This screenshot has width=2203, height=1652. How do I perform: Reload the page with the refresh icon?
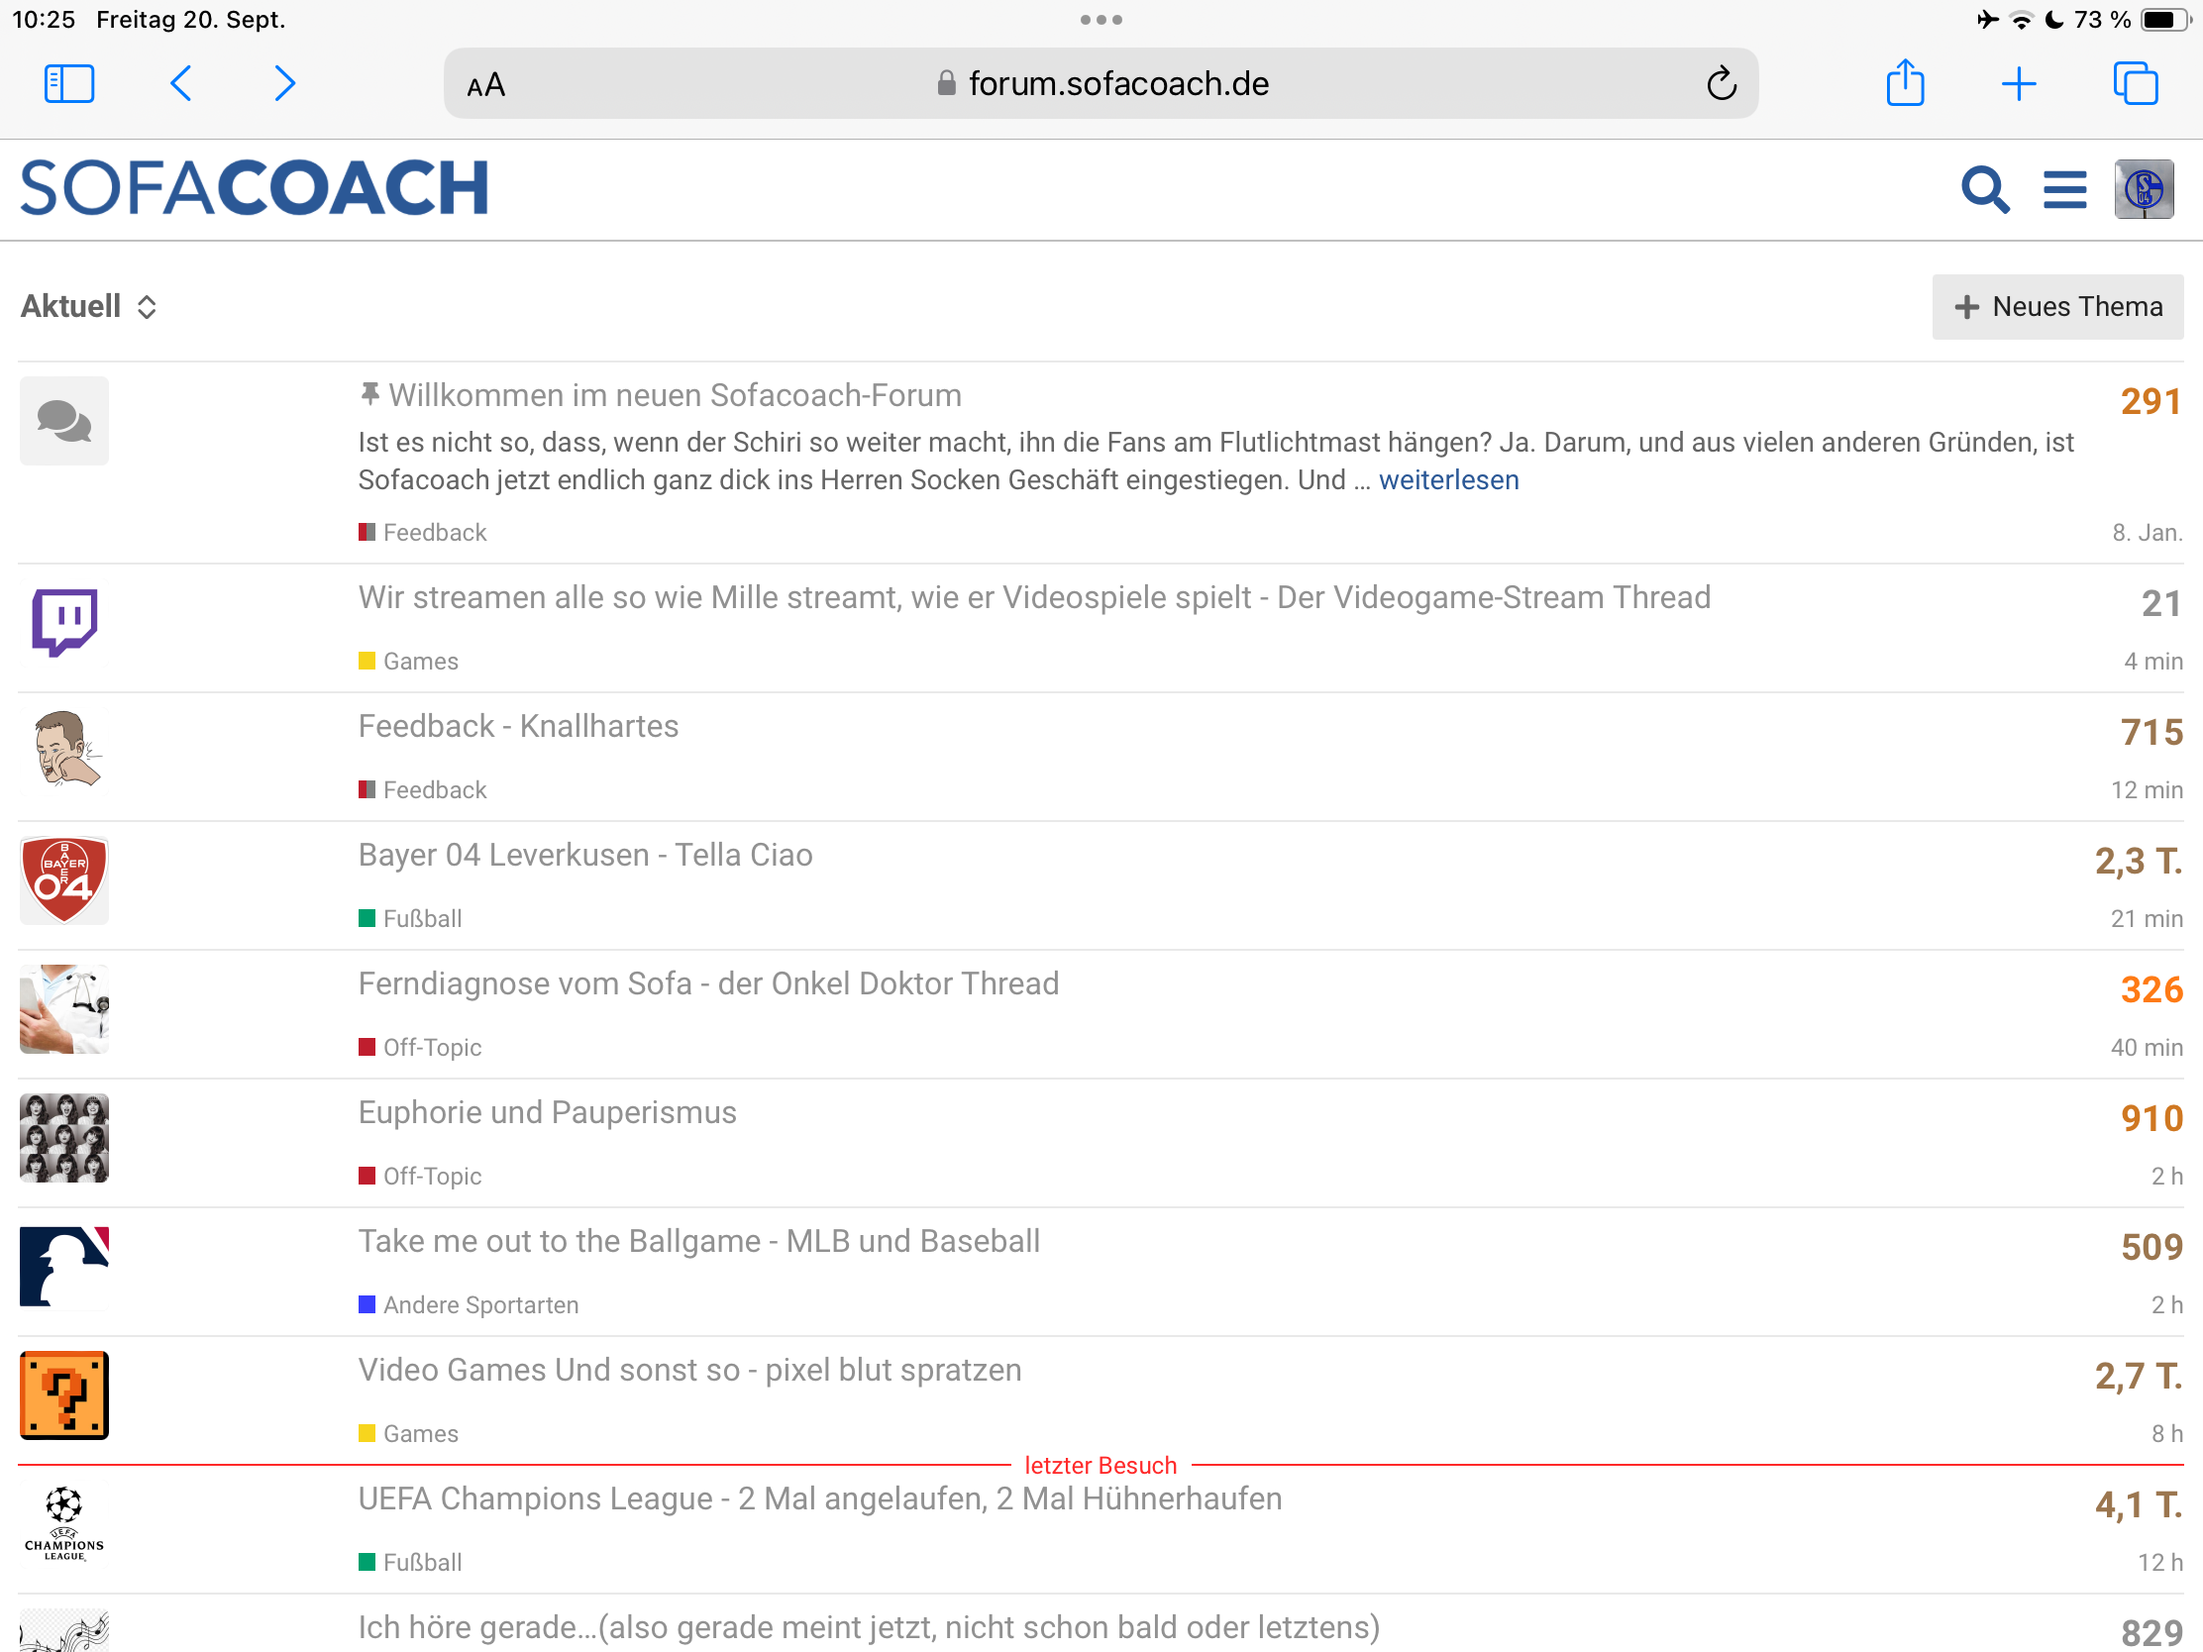coord(1721,83)
